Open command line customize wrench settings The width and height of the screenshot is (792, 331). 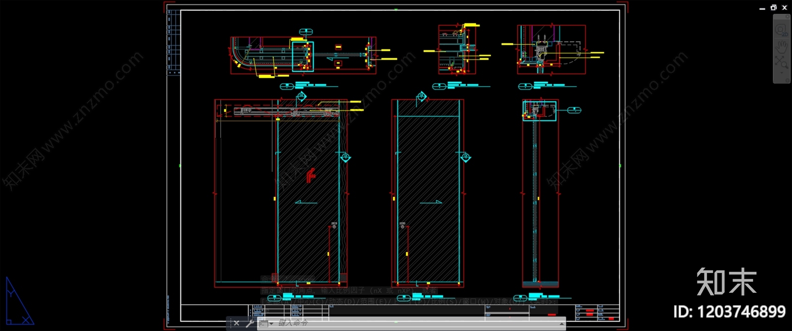click(x=249, y=324)
